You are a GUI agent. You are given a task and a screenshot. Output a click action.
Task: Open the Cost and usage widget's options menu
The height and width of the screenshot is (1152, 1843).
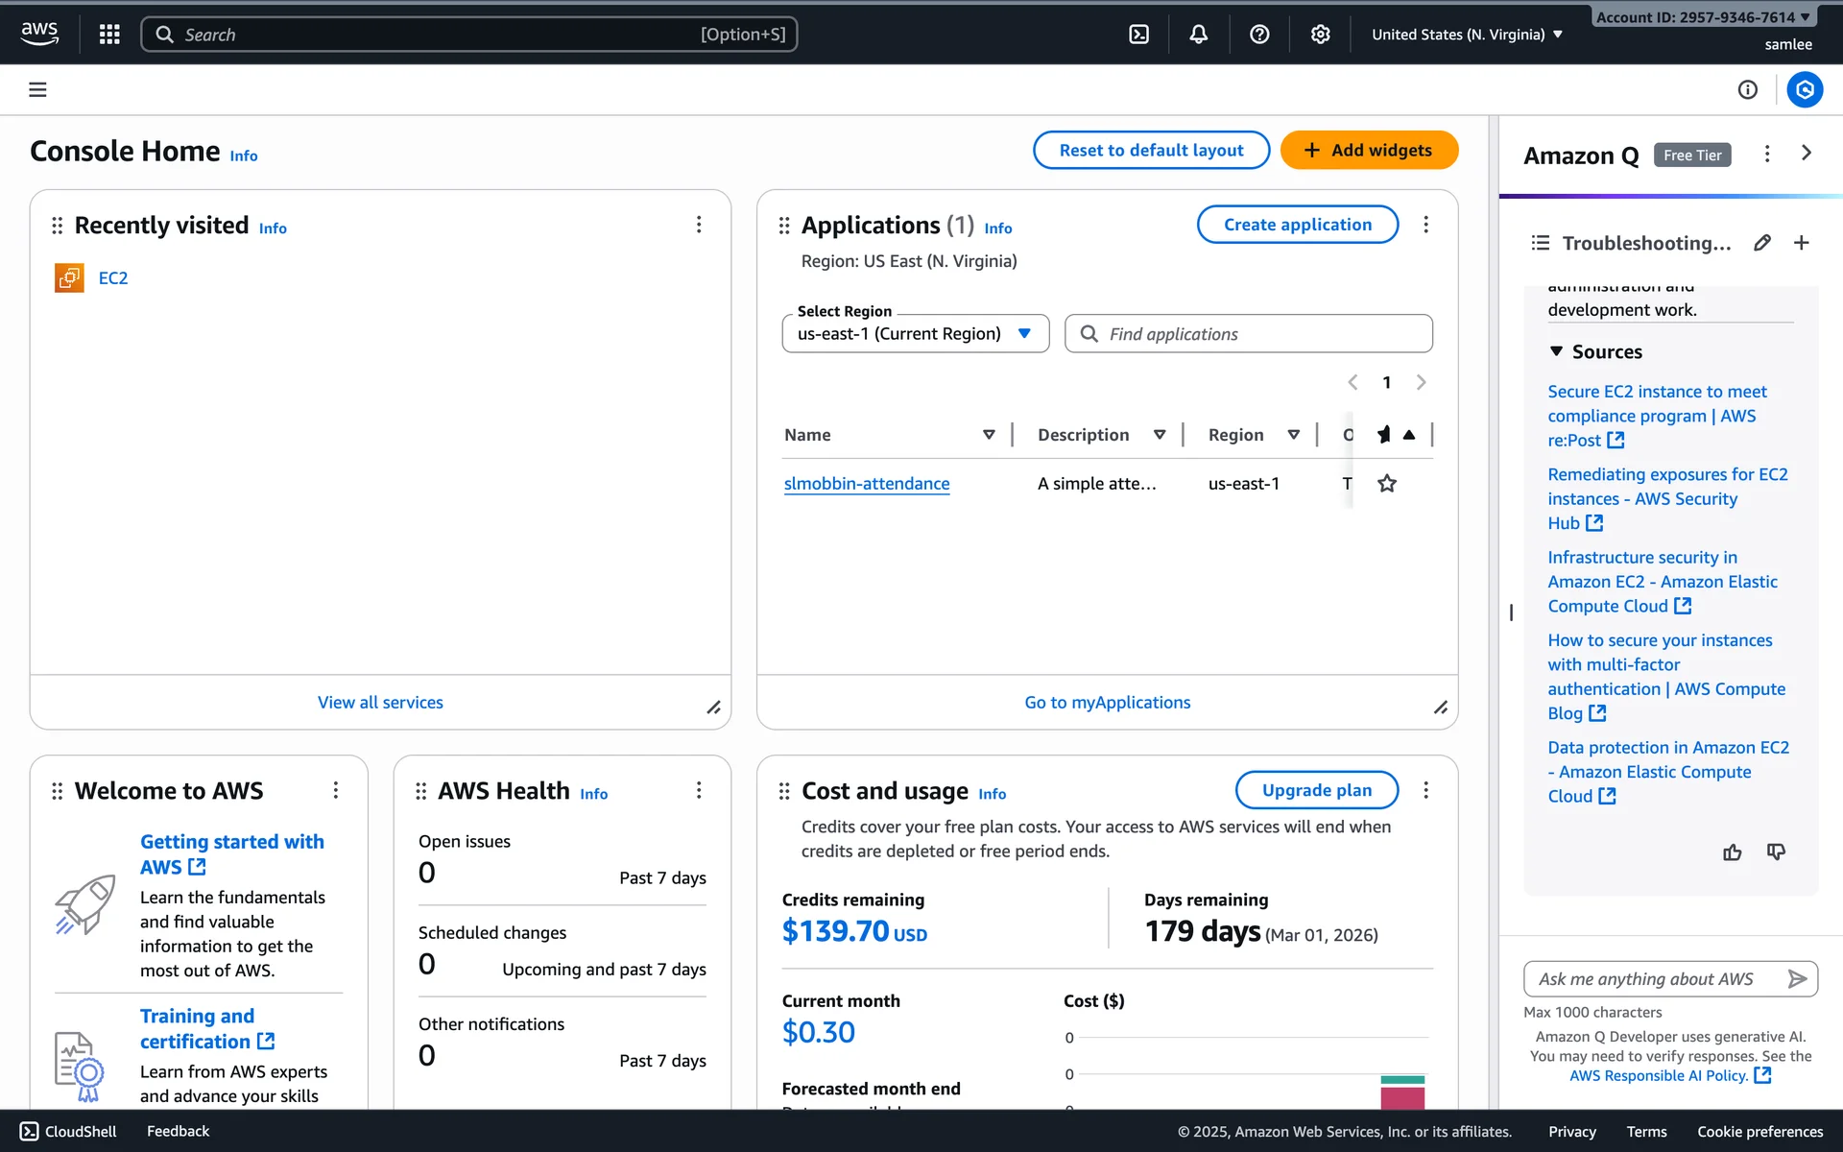1425,790
